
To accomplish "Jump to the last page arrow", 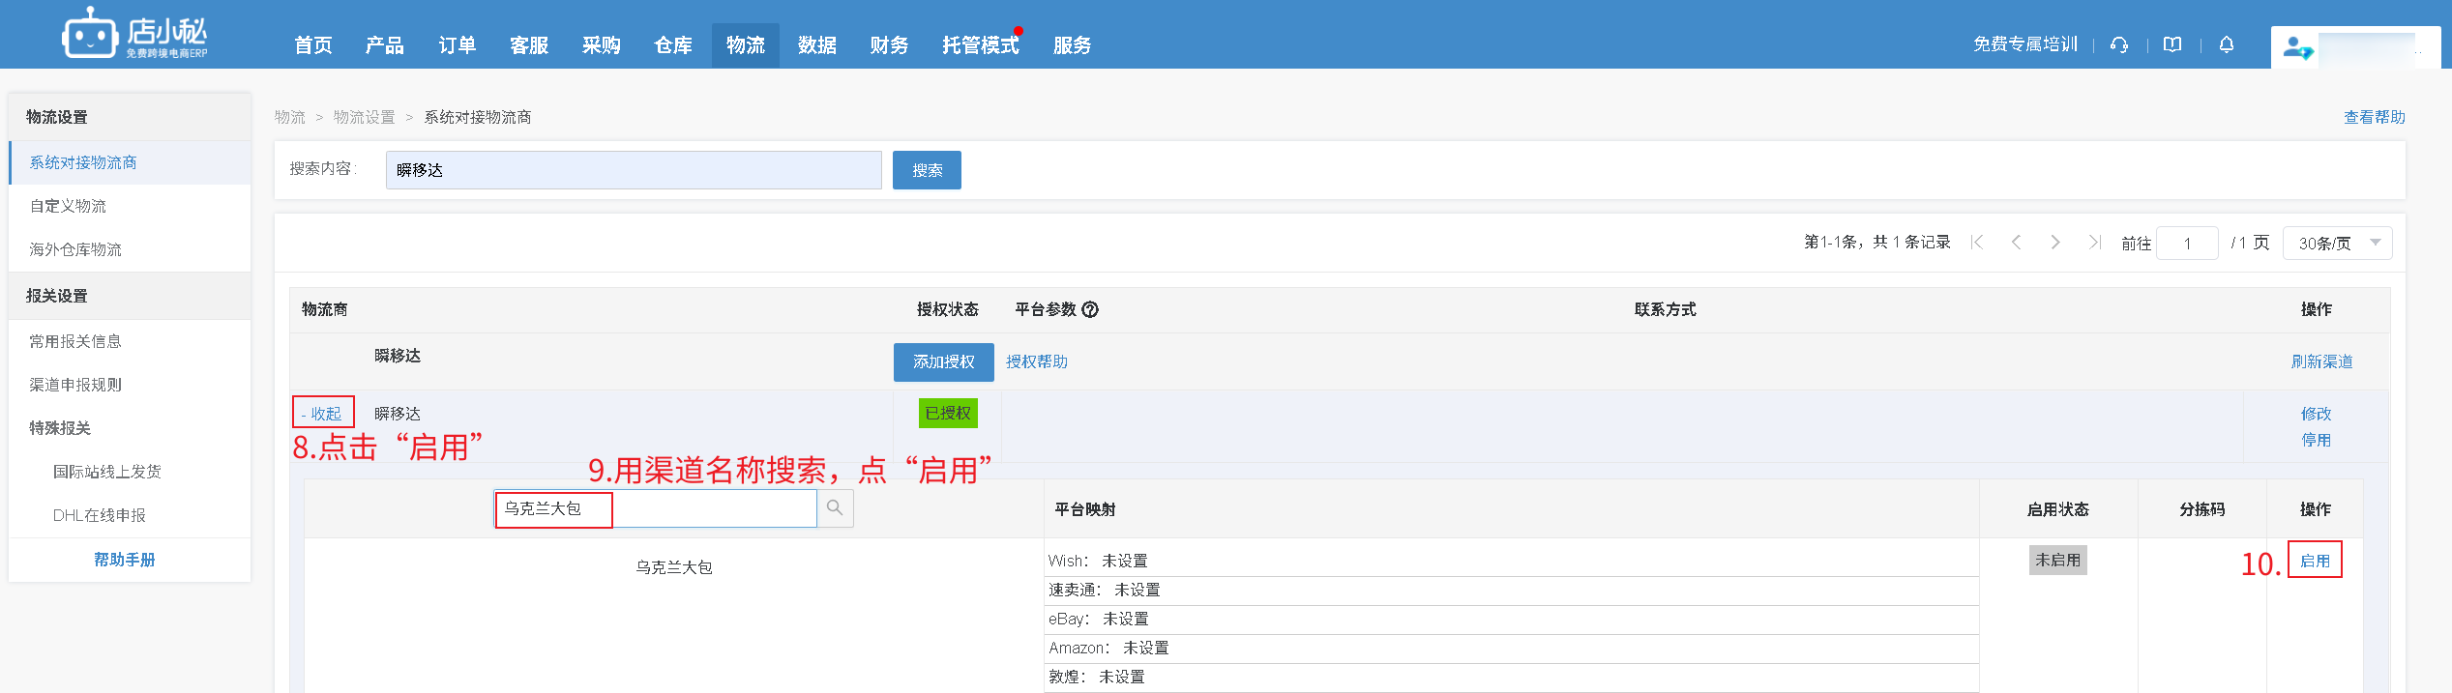I will pyautogui.click(x=2094, y=243).
